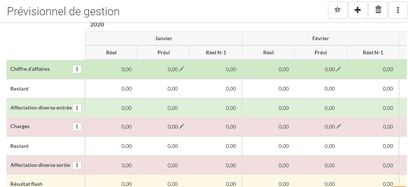Open the top-right more options menu
408x187 pixels.
pyautogui.click(x=398, y=10)
